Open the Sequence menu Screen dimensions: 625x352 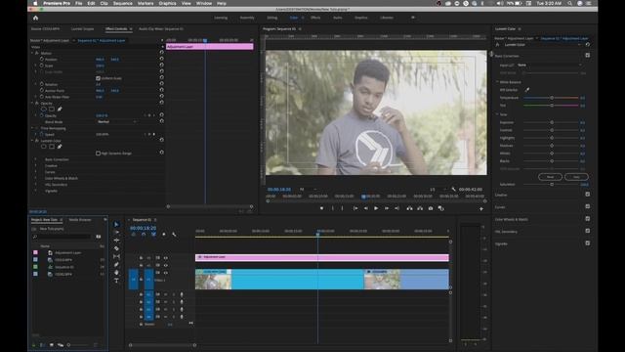click(x=122, y=3)
